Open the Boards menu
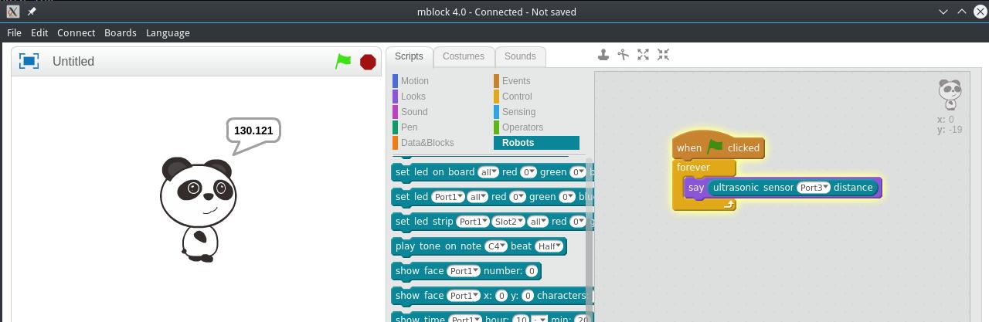989x322 pixels. (x=121, y=32)
